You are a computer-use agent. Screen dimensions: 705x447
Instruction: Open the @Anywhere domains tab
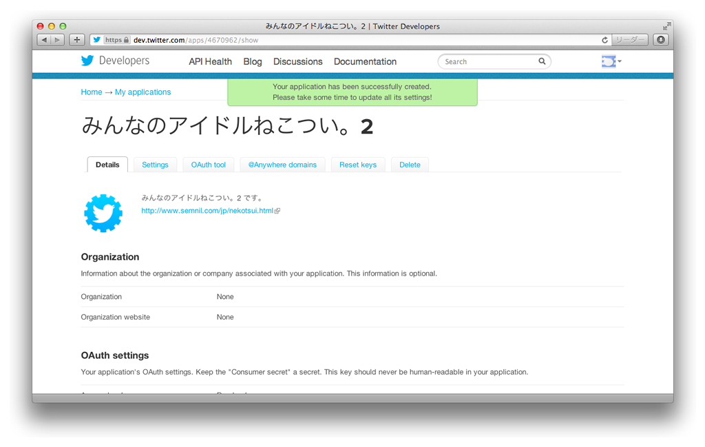point(282,165)
